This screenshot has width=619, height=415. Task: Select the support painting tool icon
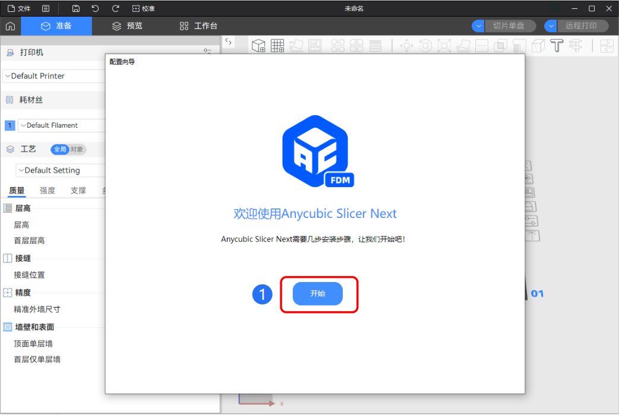519,46
